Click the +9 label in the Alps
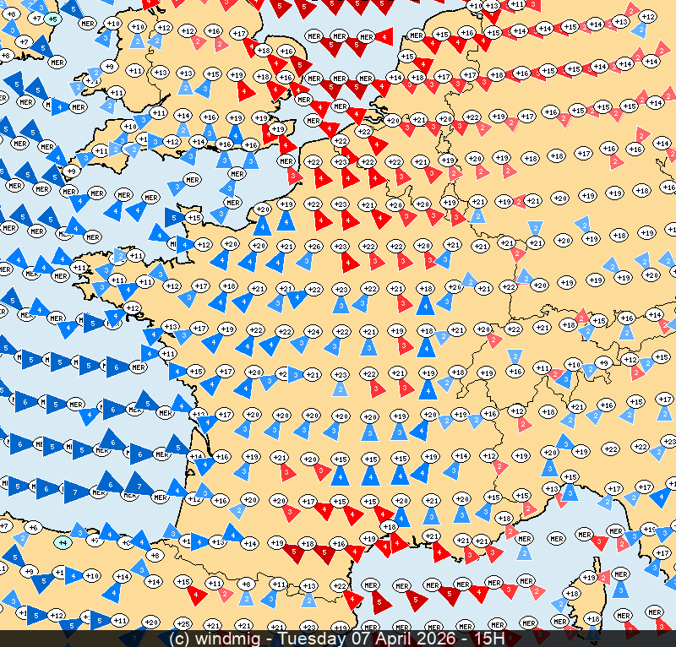Image resolution: width=676 pixels, height=647 pixels. (x=602, y=363)
